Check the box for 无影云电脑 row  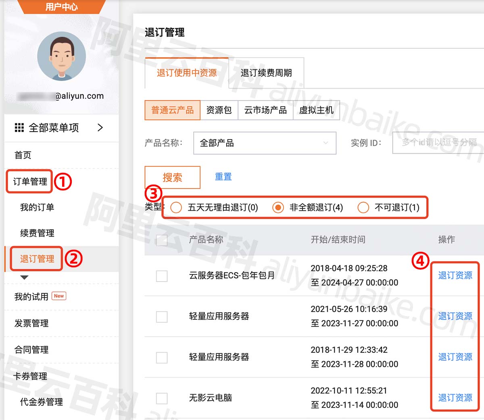162,398
